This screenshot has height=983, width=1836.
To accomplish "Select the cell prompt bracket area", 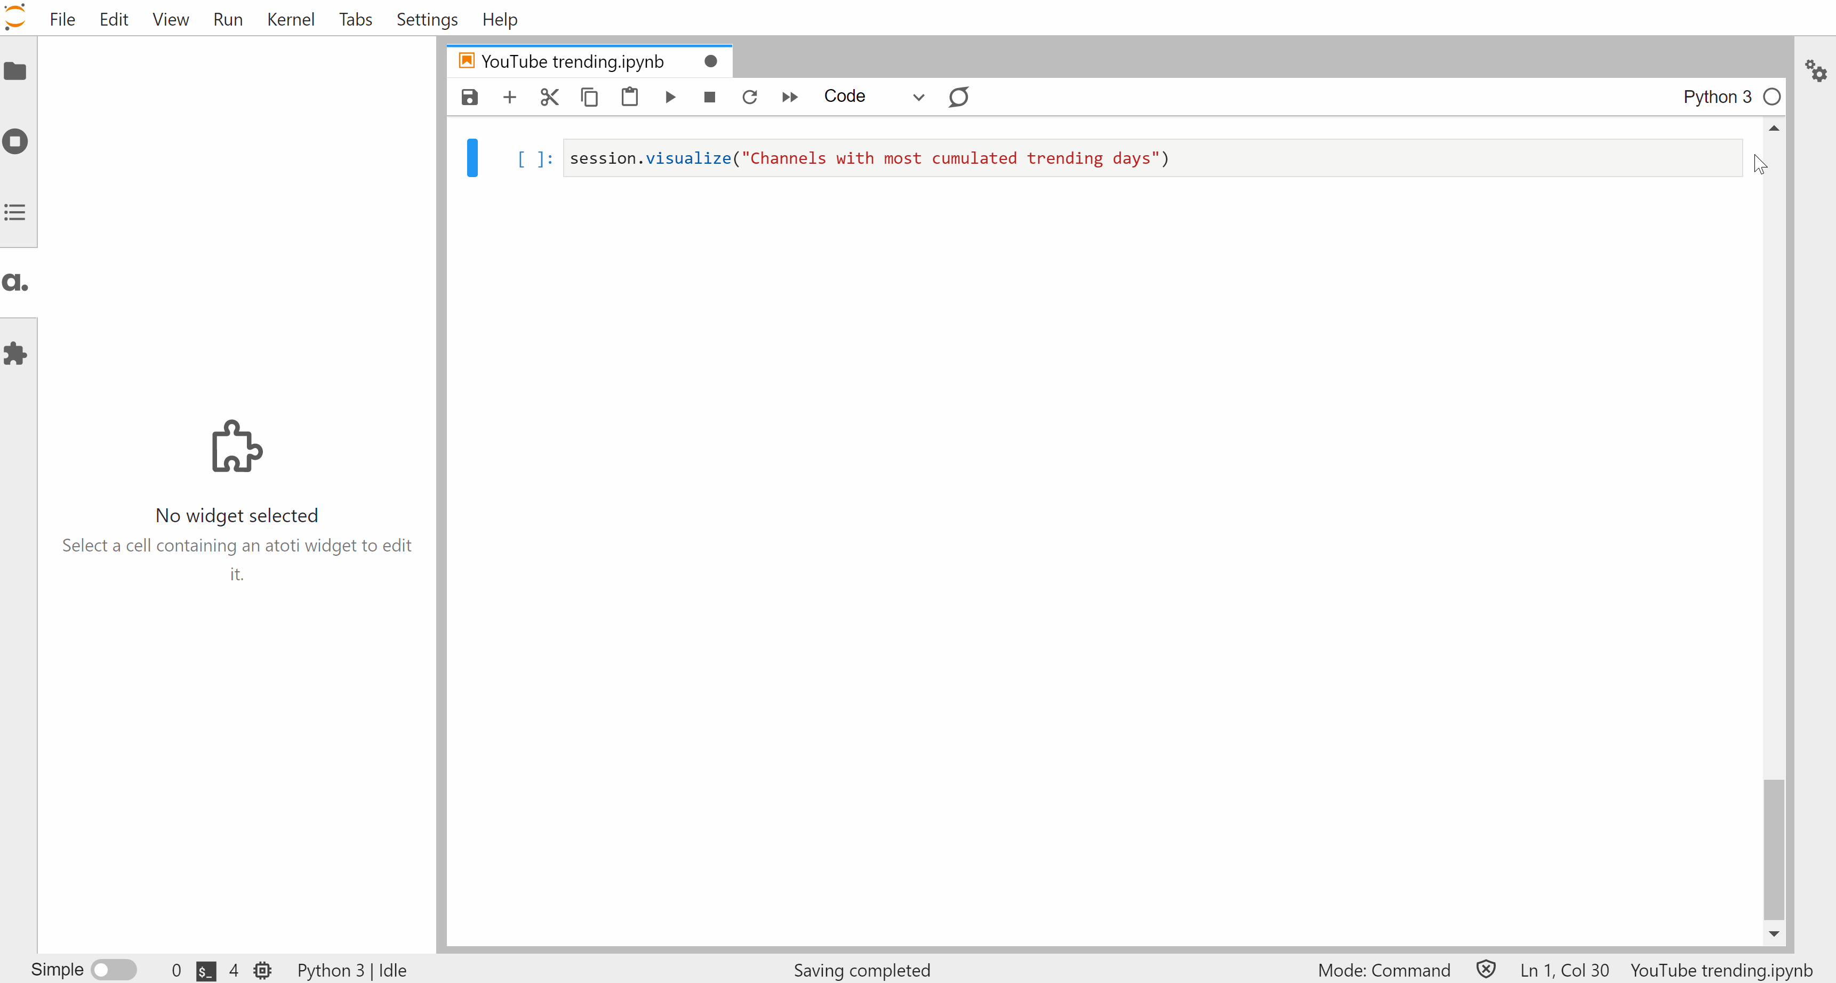I will (535, 158).
